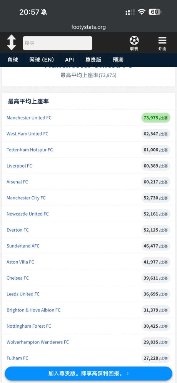Click the 搜寻 search field
177x383 pixels.
point(58,43)
